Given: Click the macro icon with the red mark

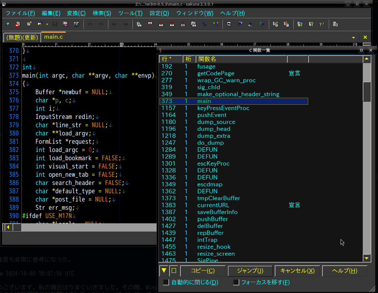Looking at the screenshot, I should (x=286, y=24).
